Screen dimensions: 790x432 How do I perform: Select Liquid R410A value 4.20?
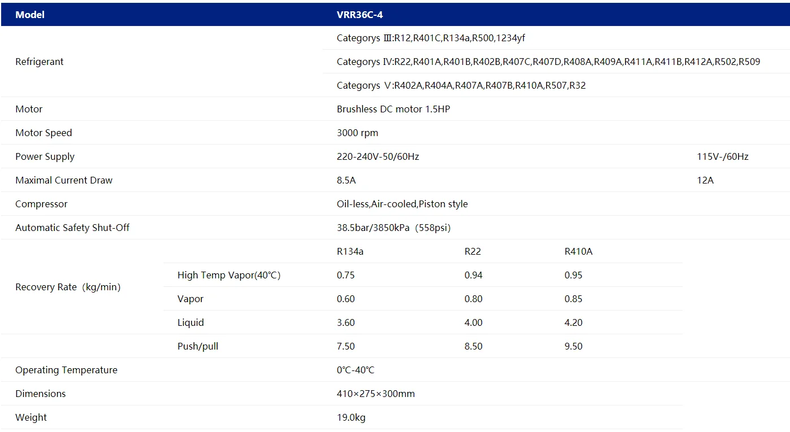point(574,322)
